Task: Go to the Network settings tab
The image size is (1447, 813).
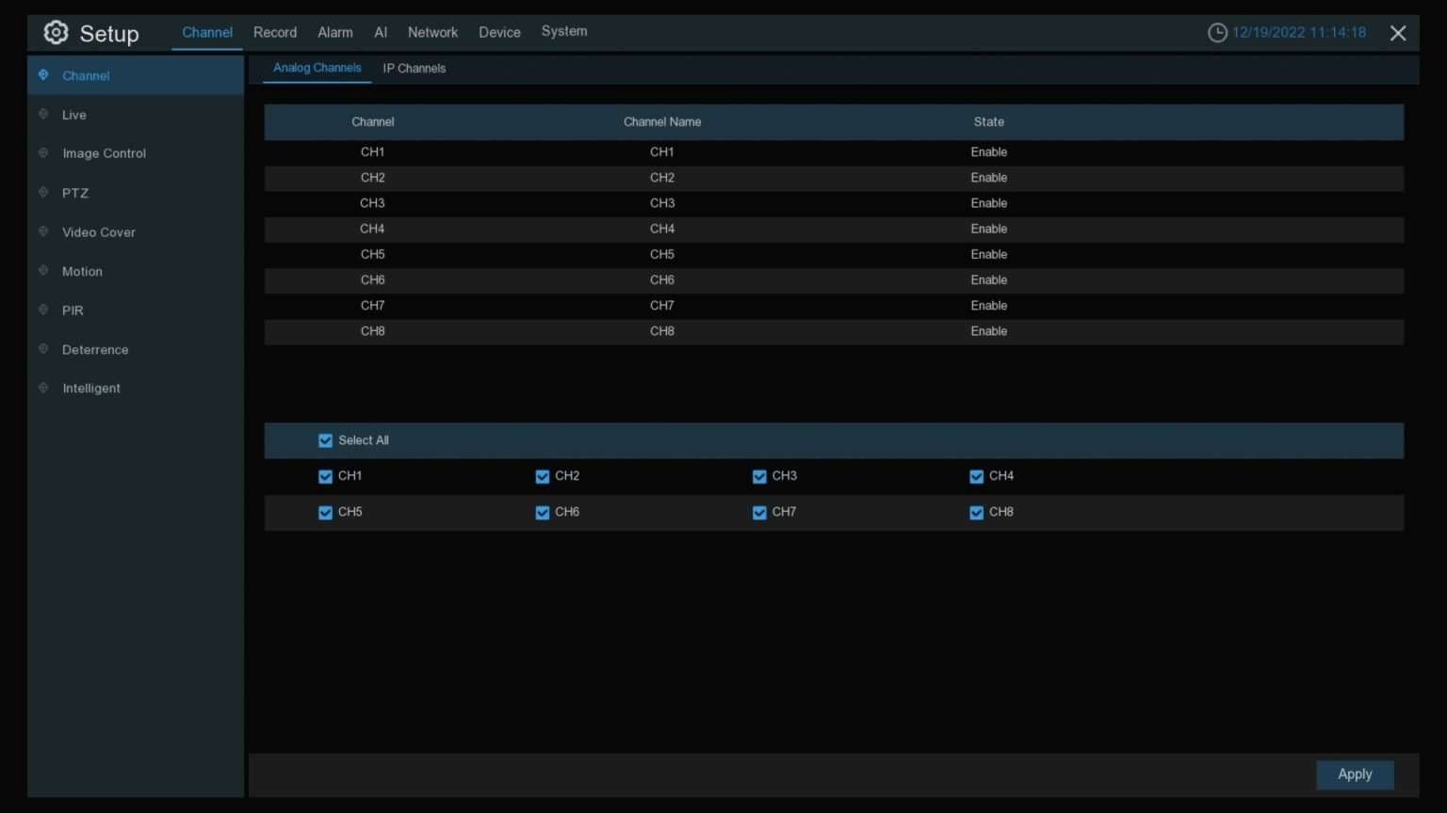Action: tap(432, 32)
